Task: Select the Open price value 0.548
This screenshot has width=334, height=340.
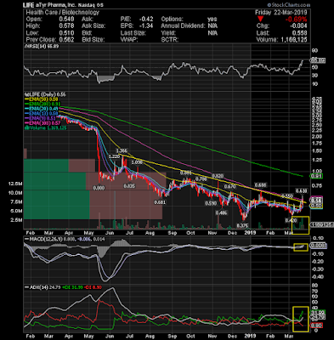Action: pos(66,19)
